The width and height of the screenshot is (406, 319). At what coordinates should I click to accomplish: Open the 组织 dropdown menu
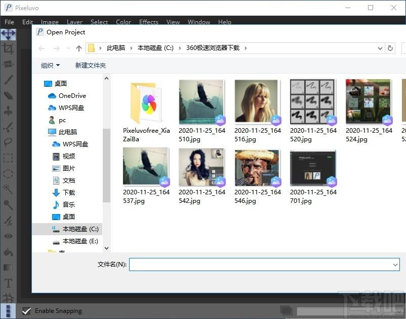pyautogui.click(x=50, y=66)
